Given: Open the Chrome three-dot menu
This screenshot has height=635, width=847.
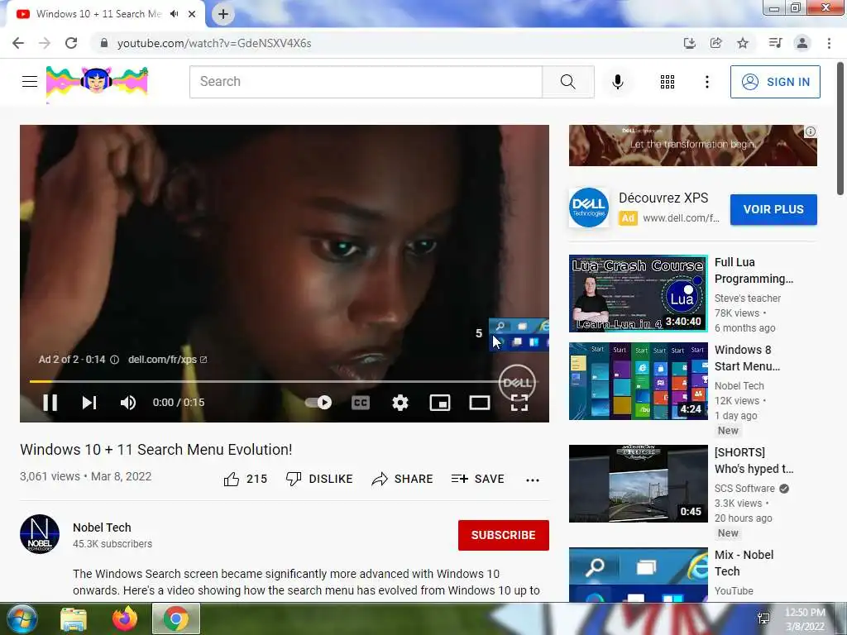Looking at the screenshot, I should point(829,43).
